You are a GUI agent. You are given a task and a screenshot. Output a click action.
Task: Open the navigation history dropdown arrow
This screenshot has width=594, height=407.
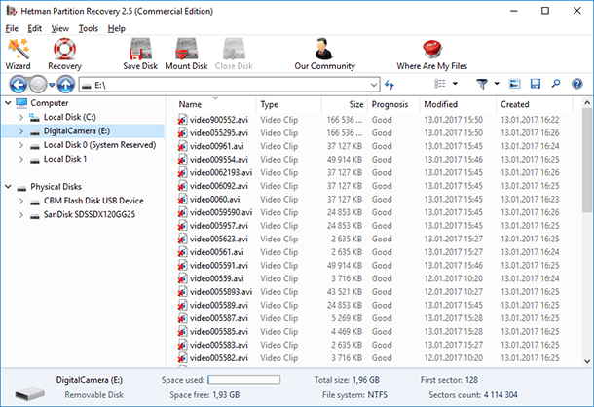52,85
